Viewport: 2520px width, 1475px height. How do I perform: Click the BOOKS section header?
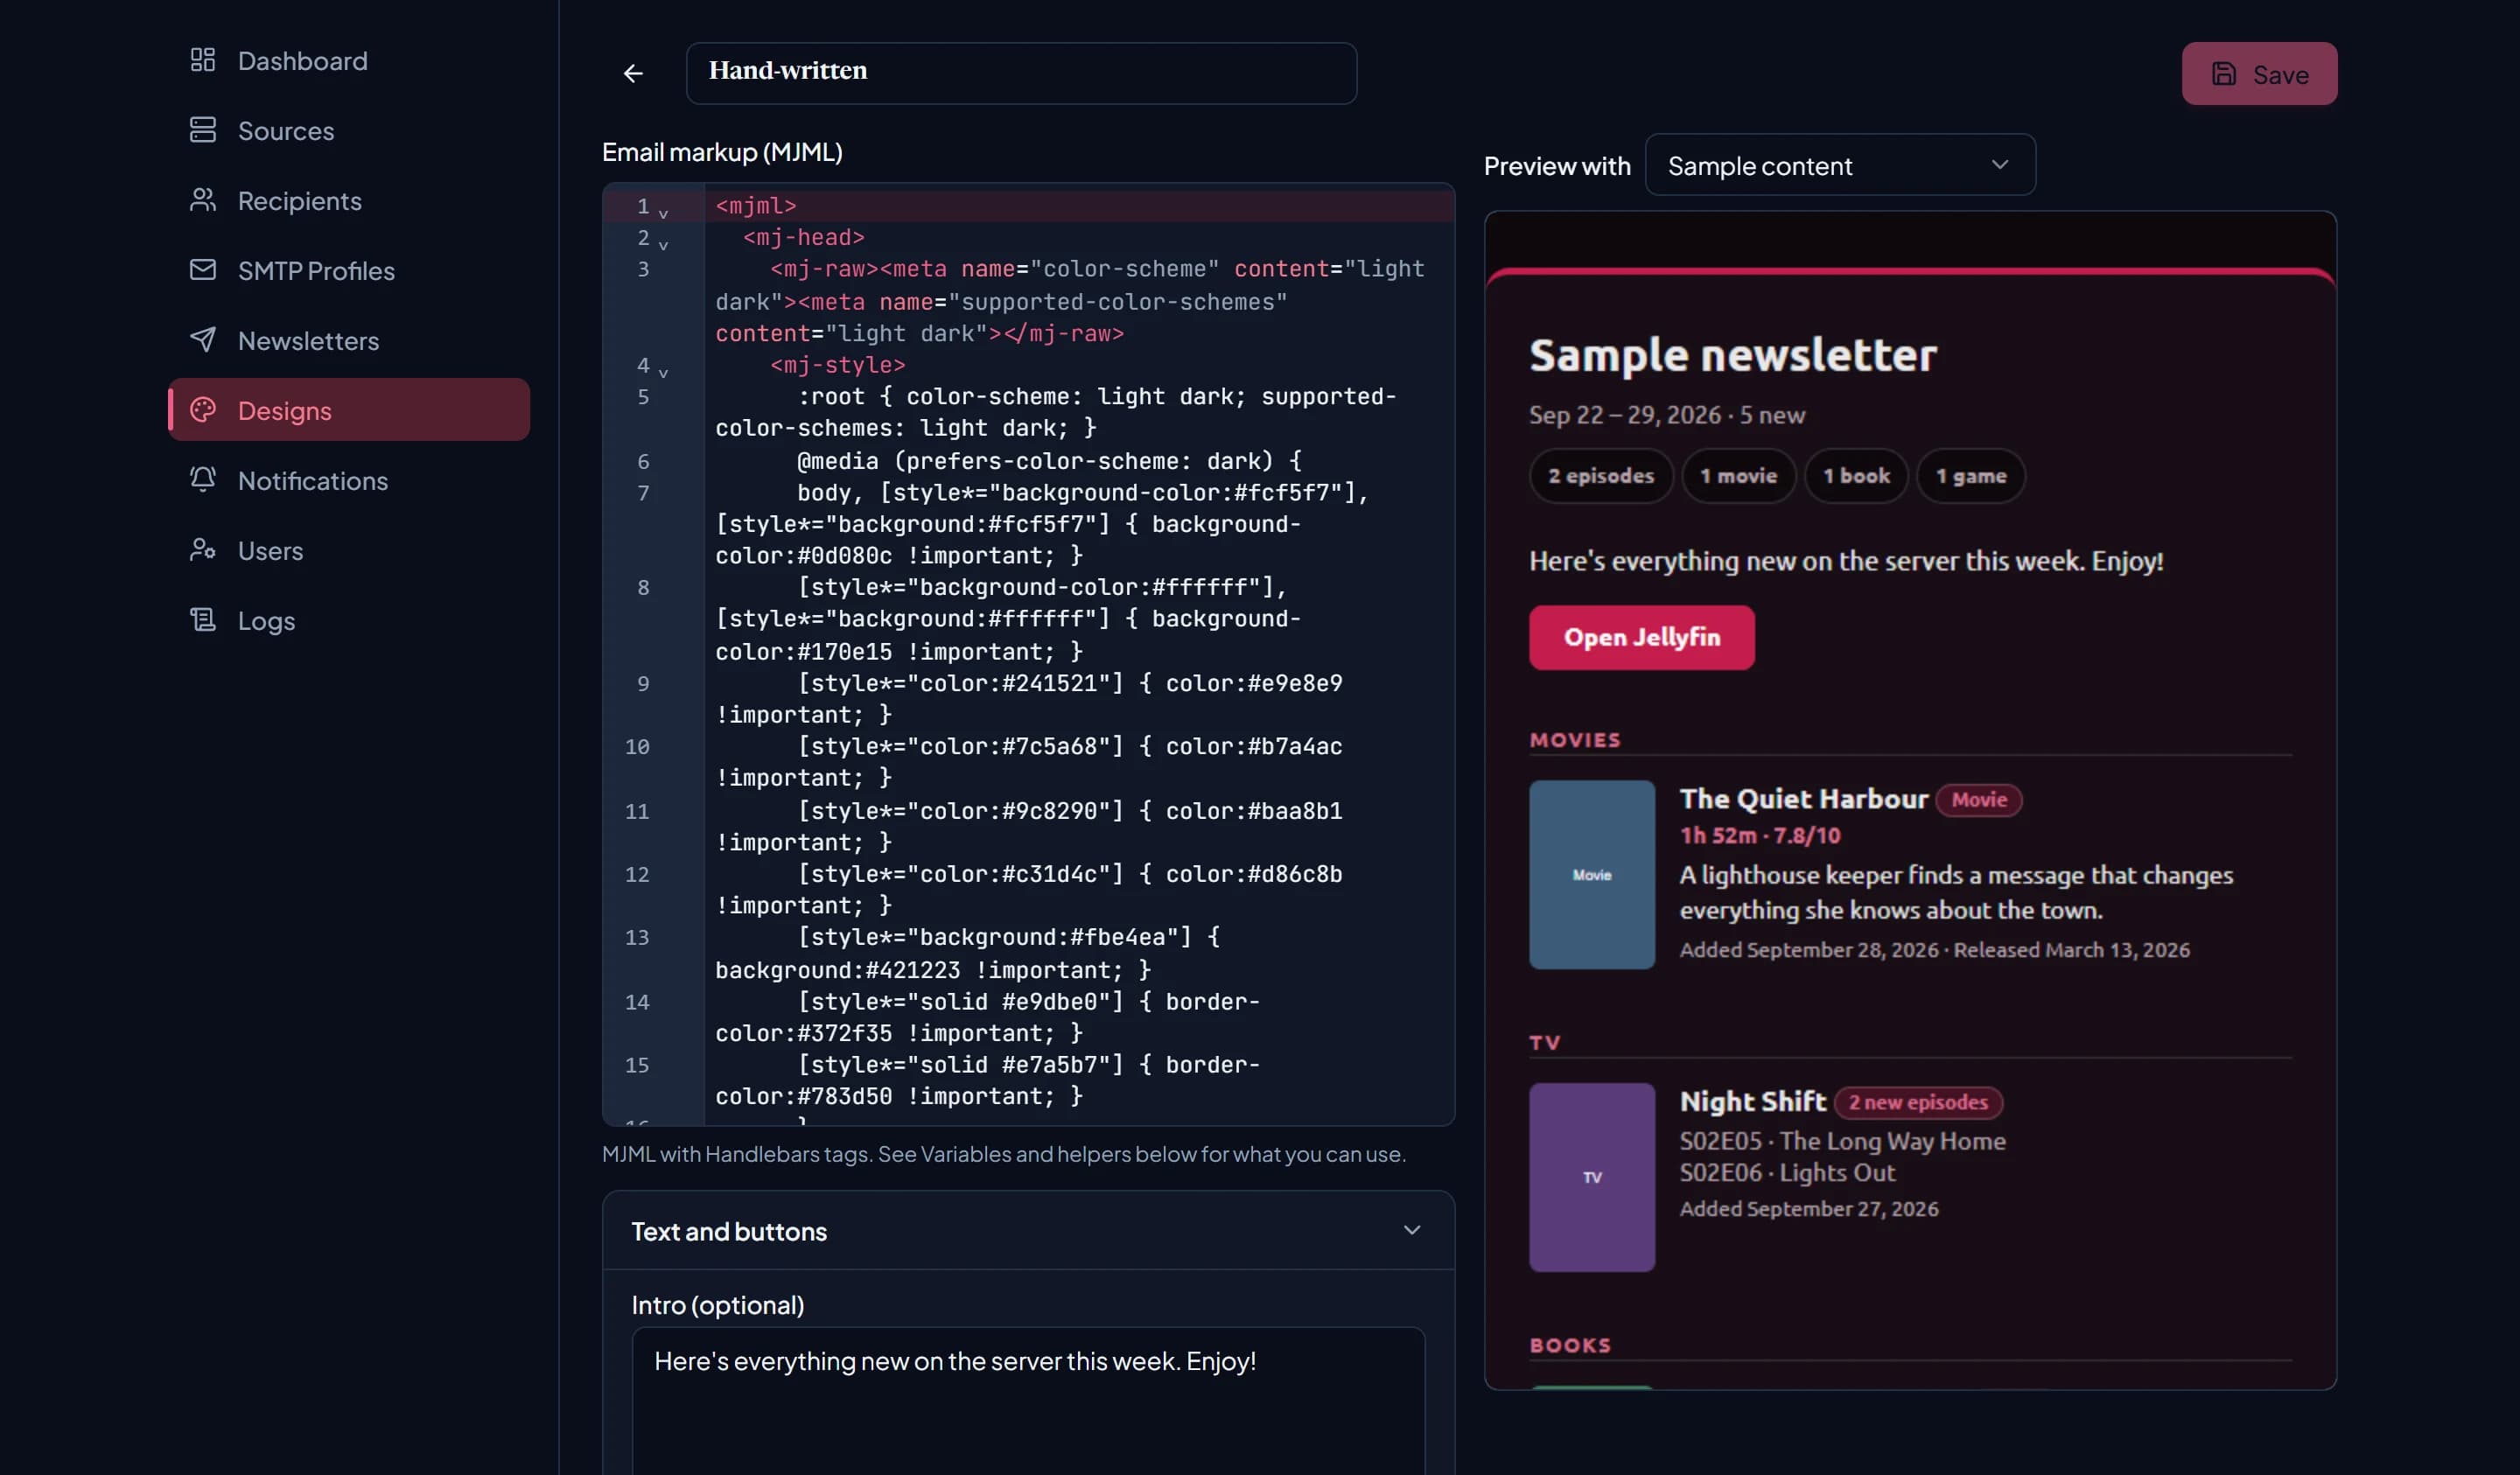pos(1570,1345)
